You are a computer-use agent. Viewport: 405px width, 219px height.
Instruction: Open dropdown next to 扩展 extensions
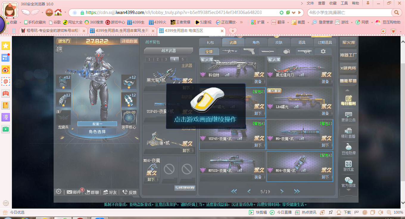pyautogui.click(x=267, y=22)
